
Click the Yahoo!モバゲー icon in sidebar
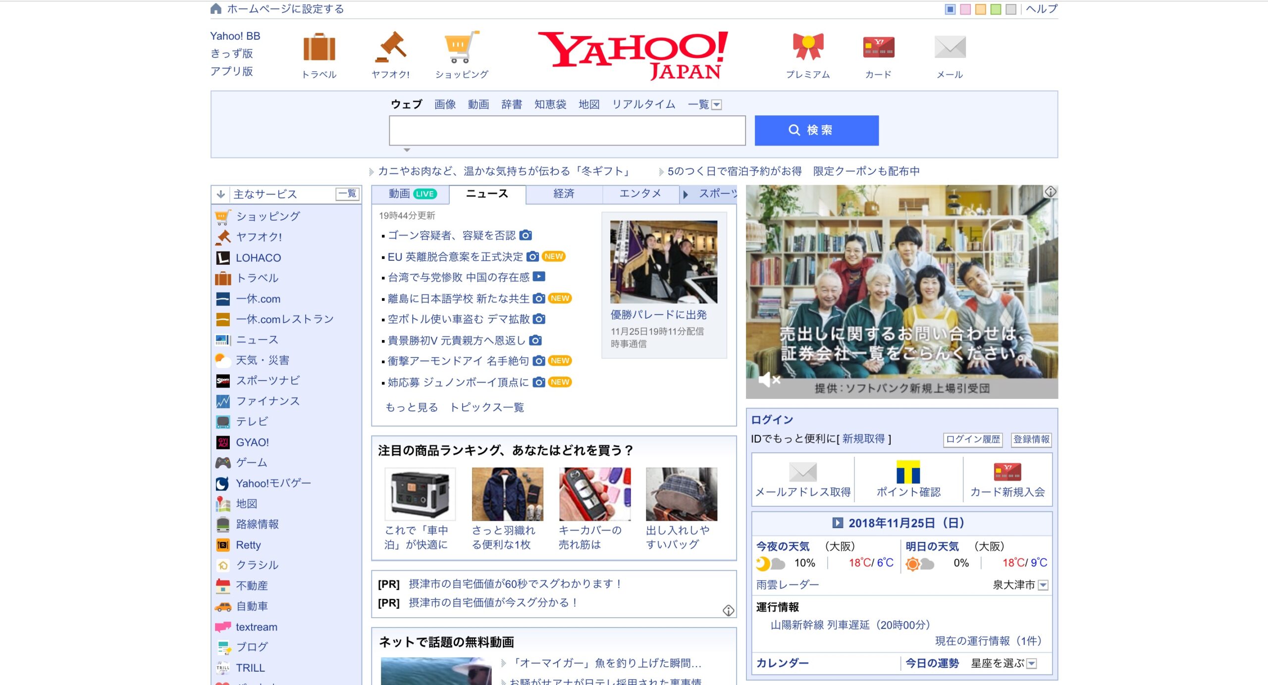pyautogui.click(x=223, y=484)
